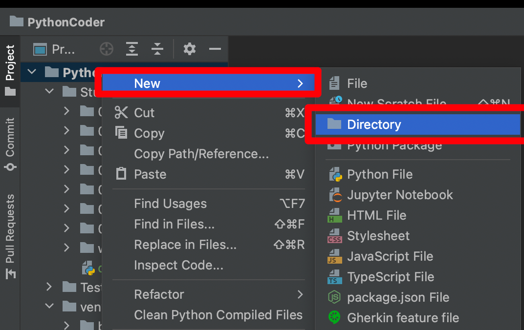The image size is (524, 330).
Task: Open the Project tool window tab
Action: [10, 71]
